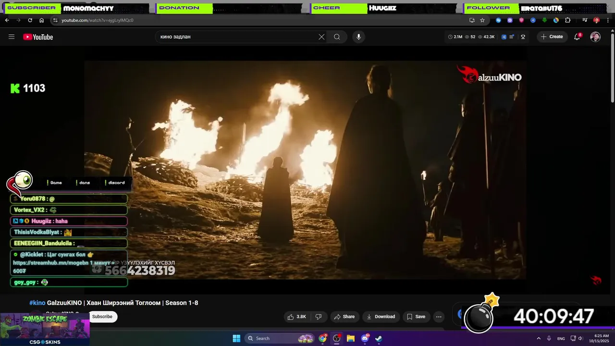Screen dimensions: 615x346
Task: Open Chrome from the taskbar
Action: tap(323, 338)
